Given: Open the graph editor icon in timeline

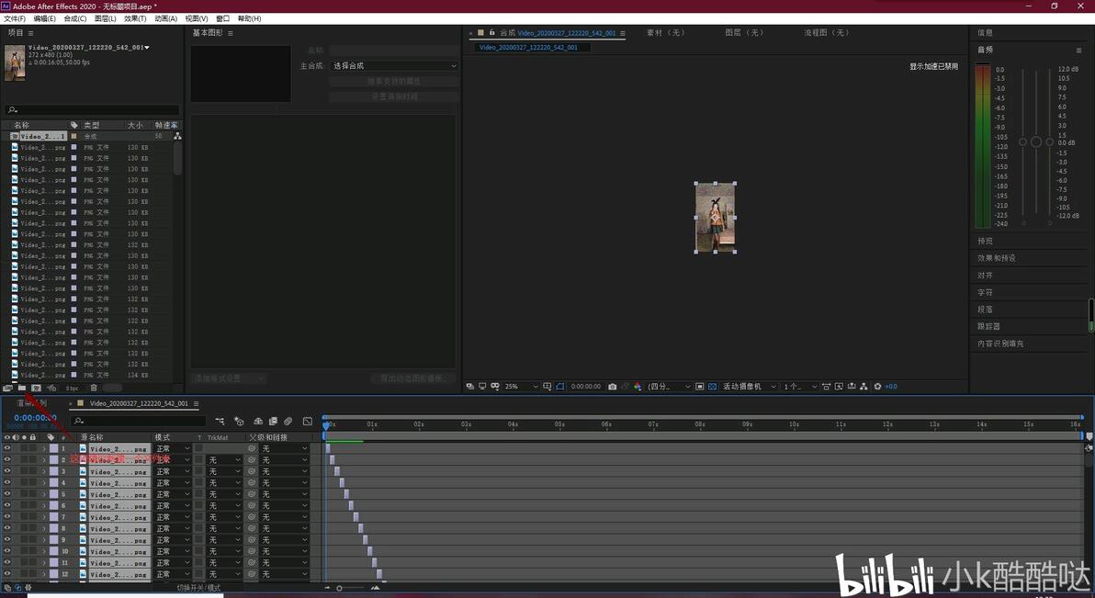Looking at the screenshot, I should tap(308, 422).
